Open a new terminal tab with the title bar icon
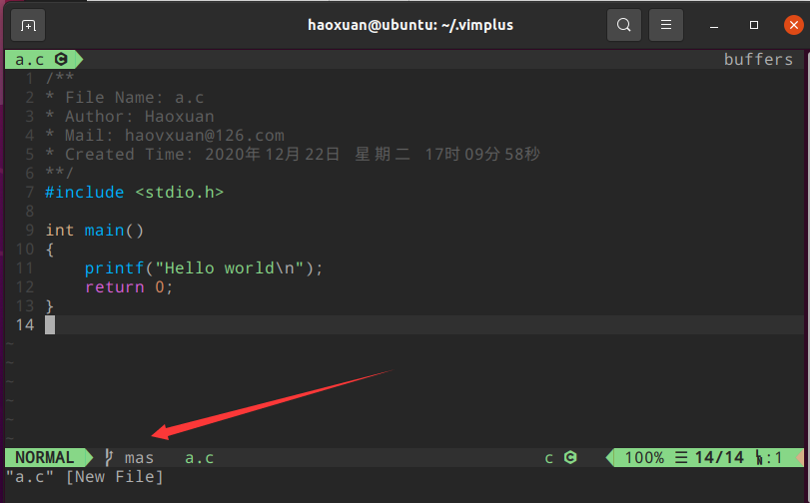 point(27,25)
